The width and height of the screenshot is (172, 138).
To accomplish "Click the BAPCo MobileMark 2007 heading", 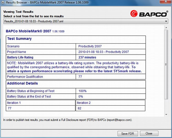I will [28, 31].
